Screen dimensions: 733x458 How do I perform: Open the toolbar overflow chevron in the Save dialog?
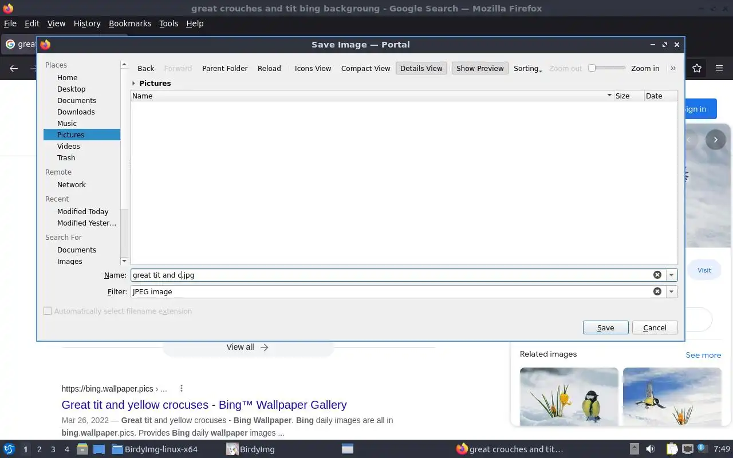(673, 68)
